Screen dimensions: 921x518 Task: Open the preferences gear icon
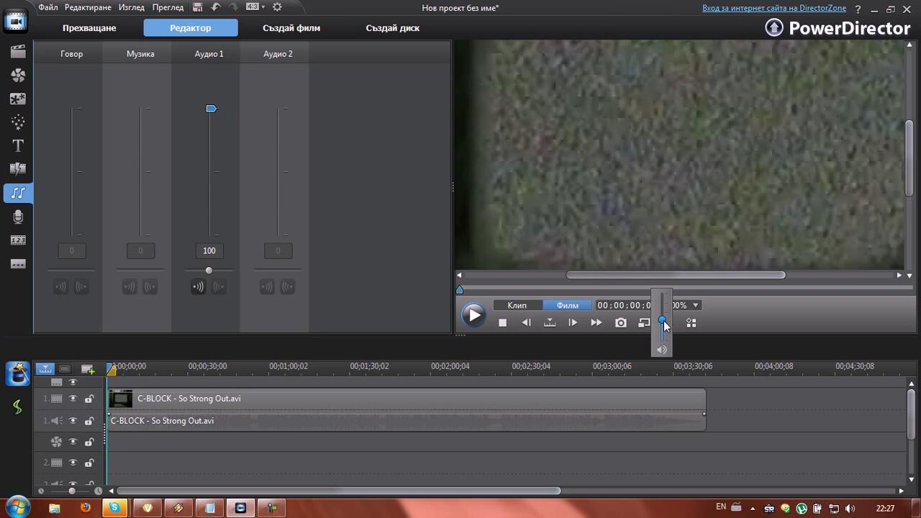click(x=277, y=7)
